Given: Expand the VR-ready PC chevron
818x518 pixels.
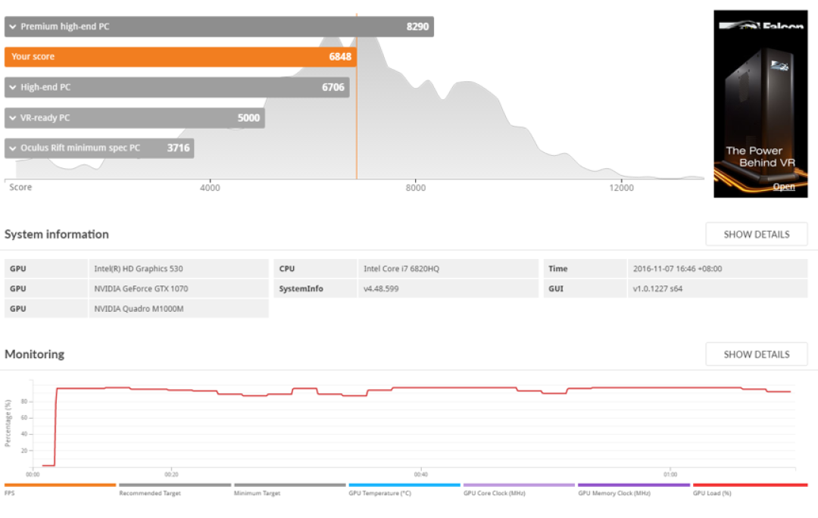Looking at the screenshot, I should coord(13,118).
